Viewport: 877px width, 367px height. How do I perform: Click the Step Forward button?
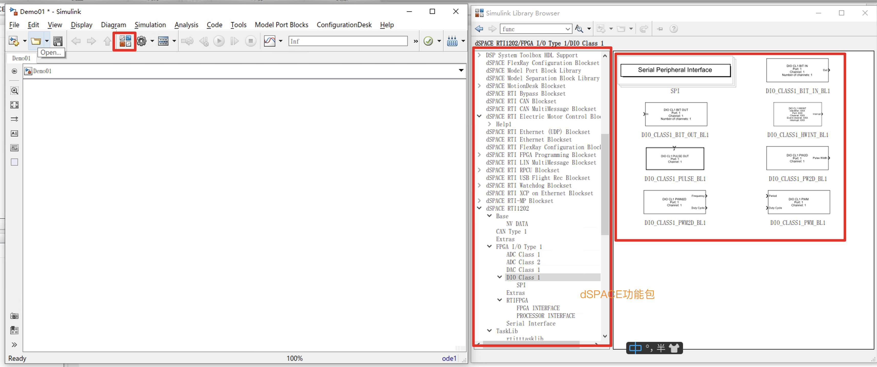[x=235, y=41]
